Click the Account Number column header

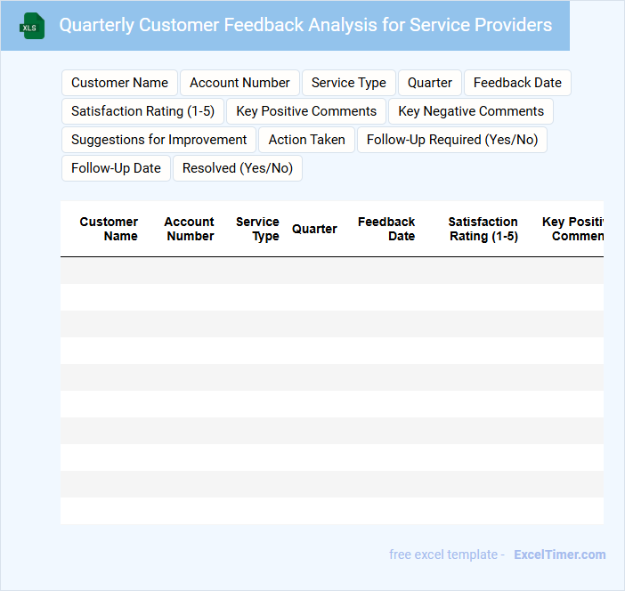pyautogui.click(x=189, y=229)
